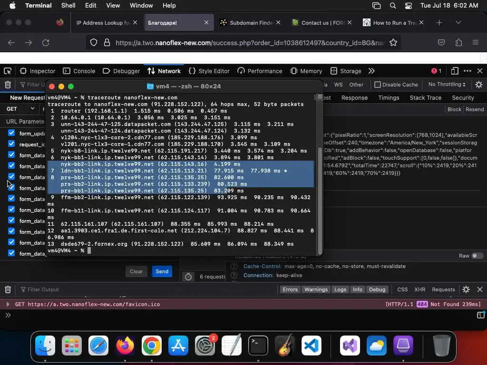This screenshot has height=365, width=487.
Task: Toggle responsive design mode icon
Action: click(454, 71)
